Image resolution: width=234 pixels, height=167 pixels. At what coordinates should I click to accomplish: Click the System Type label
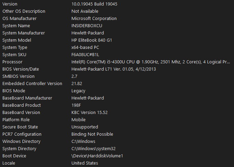(15, 48)
